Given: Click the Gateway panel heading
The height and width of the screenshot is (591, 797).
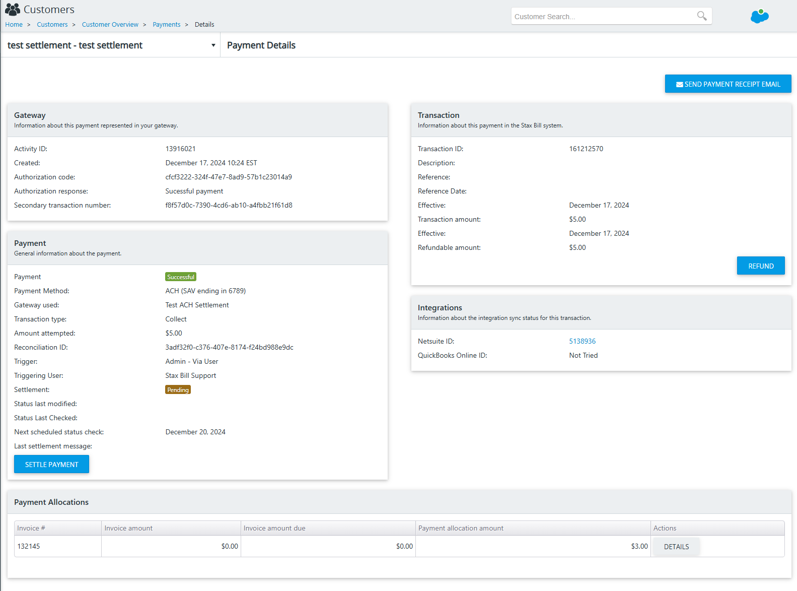Looking at the screenshot, I should point(30,115).
